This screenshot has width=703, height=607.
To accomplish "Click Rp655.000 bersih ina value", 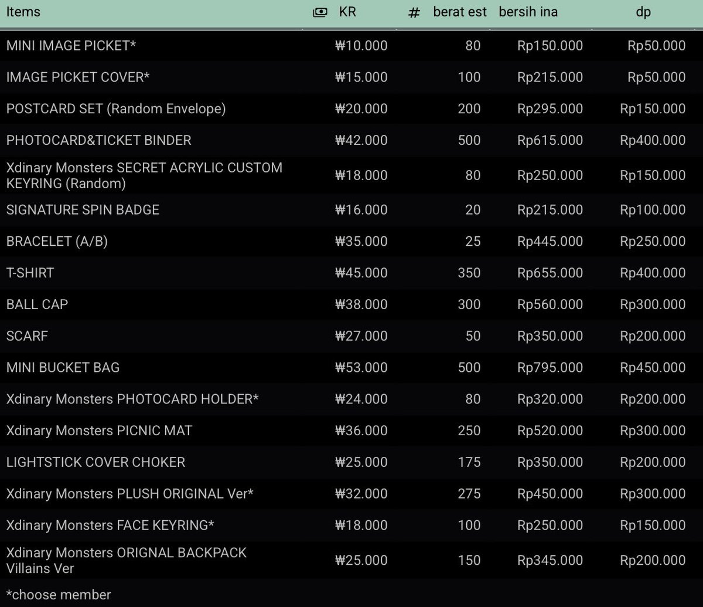I will point(550,273).
